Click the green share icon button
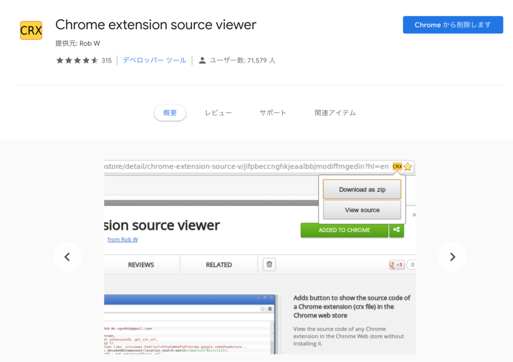 (x=397, y=230)
